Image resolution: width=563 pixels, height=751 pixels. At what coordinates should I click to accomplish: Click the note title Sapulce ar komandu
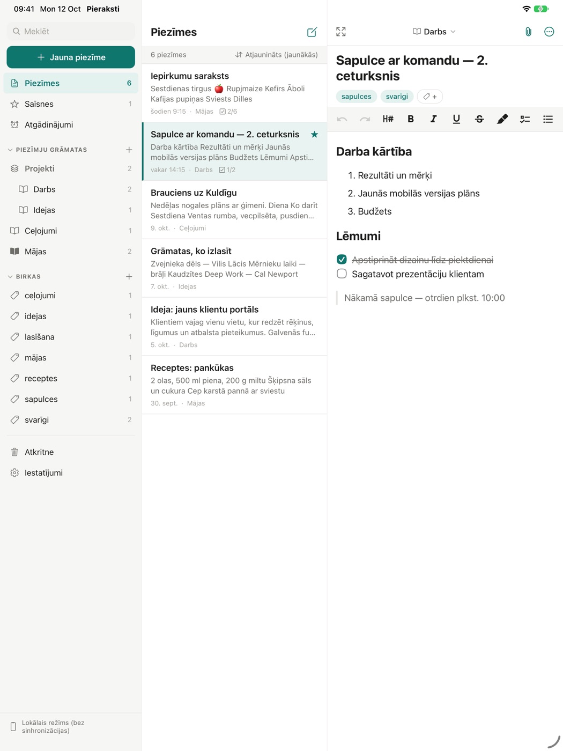412,68
